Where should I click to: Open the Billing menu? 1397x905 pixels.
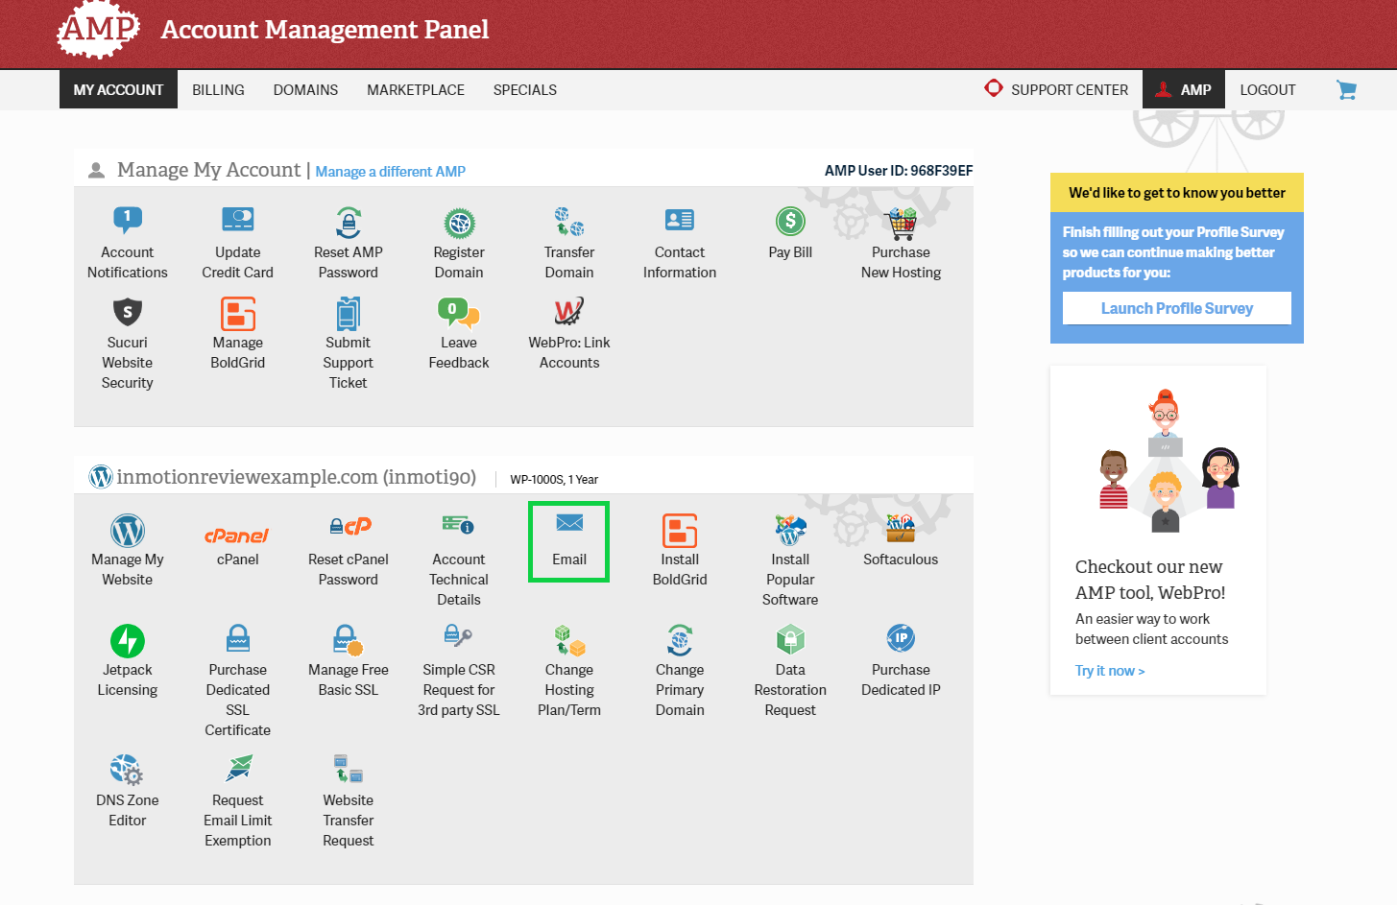point(218,90)
